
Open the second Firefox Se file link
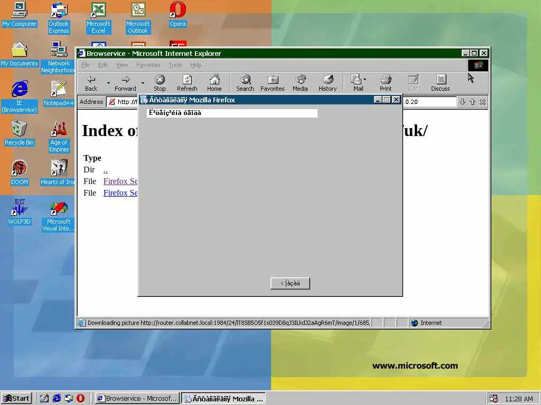point(120,193)
